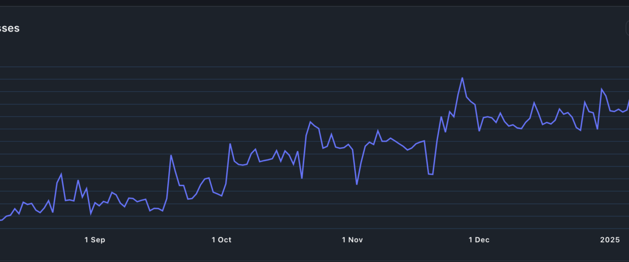This screenshot has height=262, width=629.
Task: Click the highest peak just before 1 Dec
Action: point(462,78)
